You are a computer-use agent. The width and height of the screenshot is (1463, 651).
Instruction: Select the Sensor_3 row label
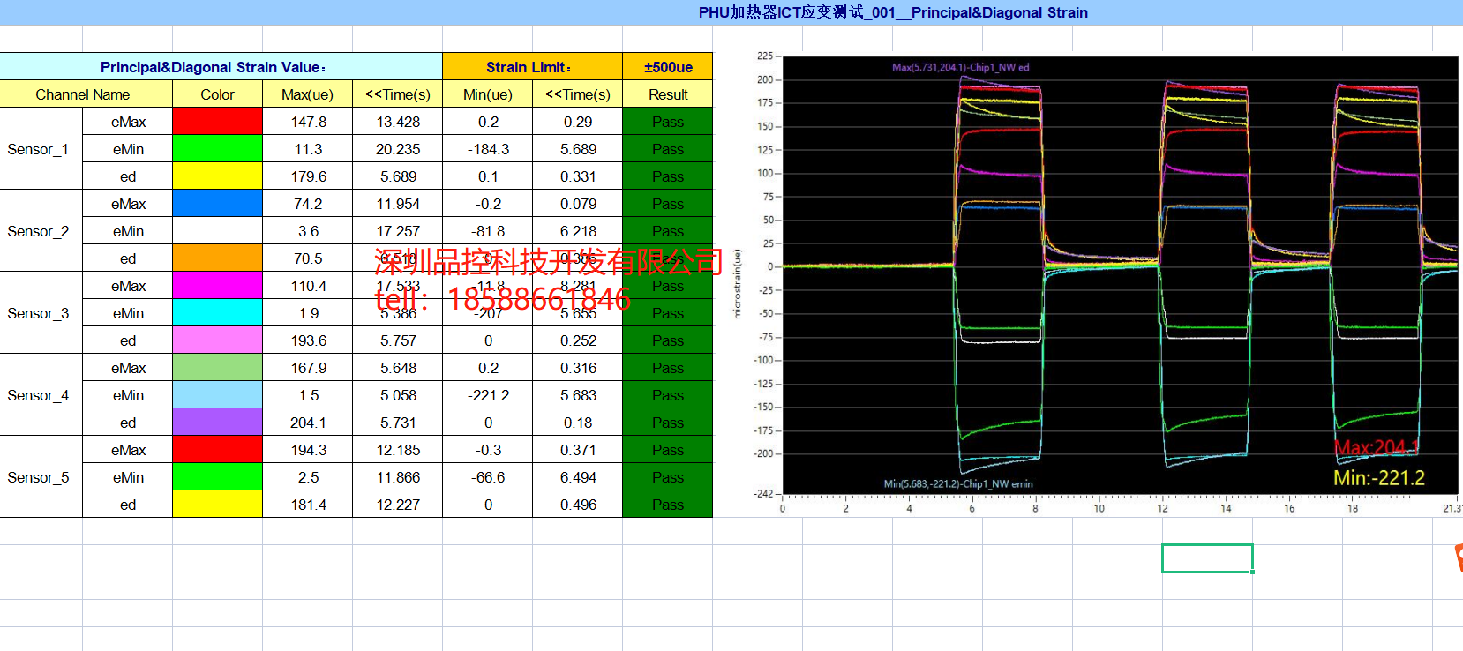[41, 313]
